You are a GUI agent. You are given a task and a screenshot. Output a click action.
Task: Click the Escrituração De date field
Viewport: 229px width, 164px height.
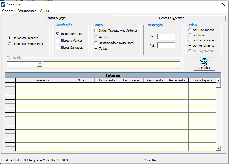point(166,37)
